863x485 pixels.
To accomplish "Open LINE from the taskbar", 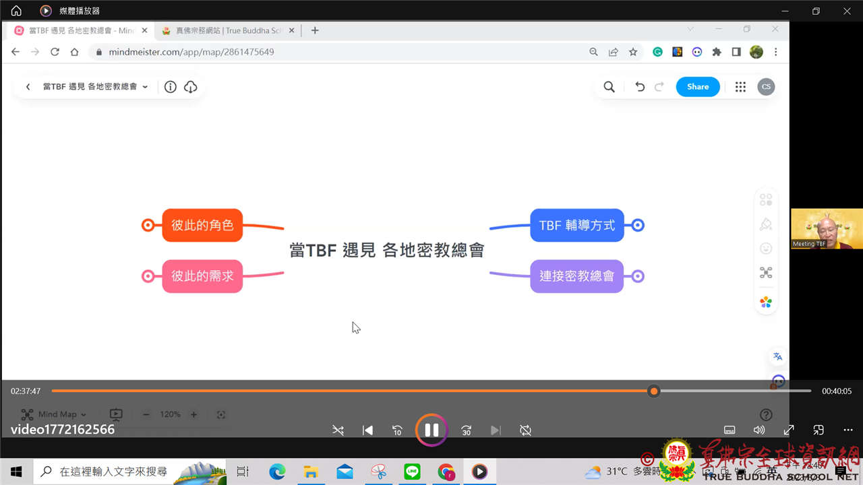I will [412, 472].
